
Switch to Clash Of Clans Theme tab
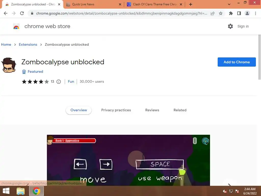pos(154,4)
